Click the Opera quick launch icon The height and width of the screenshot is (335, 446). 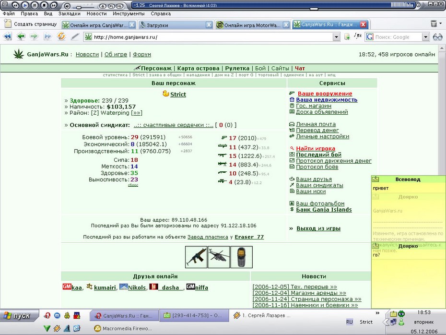(x=47, y=316)
